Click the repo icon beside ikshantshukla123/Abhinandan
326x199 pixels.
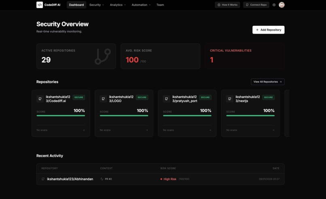point(43,179)
